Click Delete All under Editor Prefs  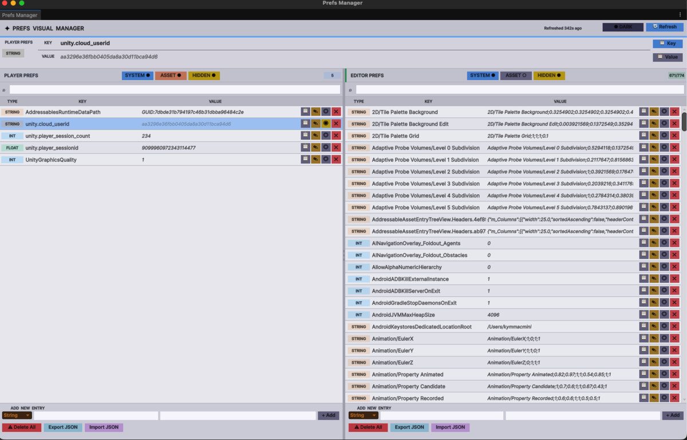pos(368,427)
